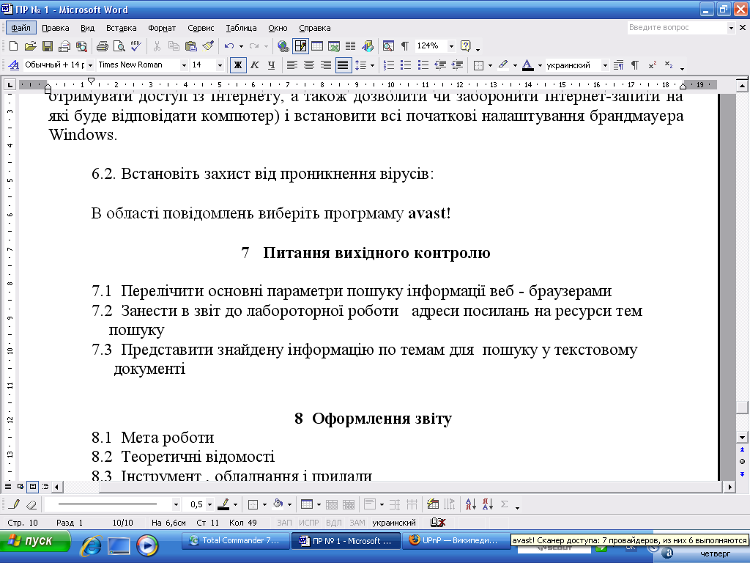Viewport: 750px width, 563px height.
Task: Insert a table from toolbar
Action: click(317, 46)
